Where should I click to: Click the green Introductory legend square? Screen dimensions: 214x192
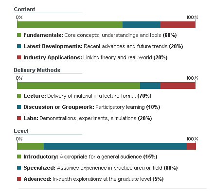19,157
